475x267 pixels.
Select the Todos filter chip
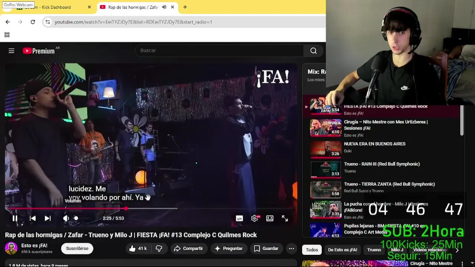click(x=312, y=250)
